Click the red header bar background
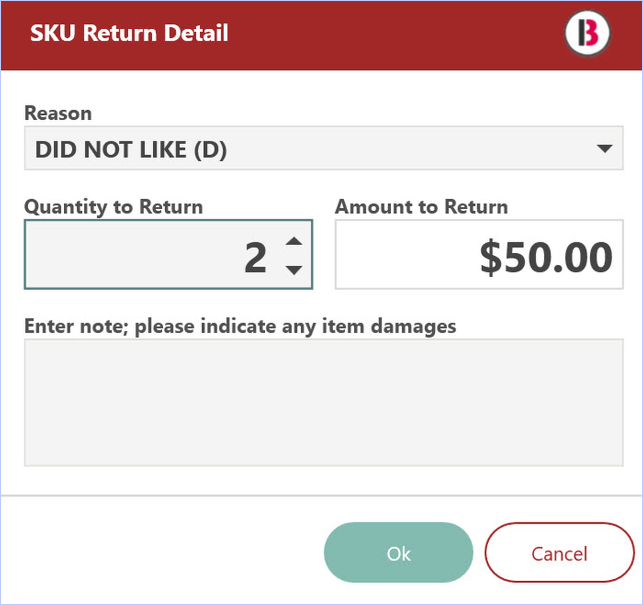 click(x=394, y=35)
